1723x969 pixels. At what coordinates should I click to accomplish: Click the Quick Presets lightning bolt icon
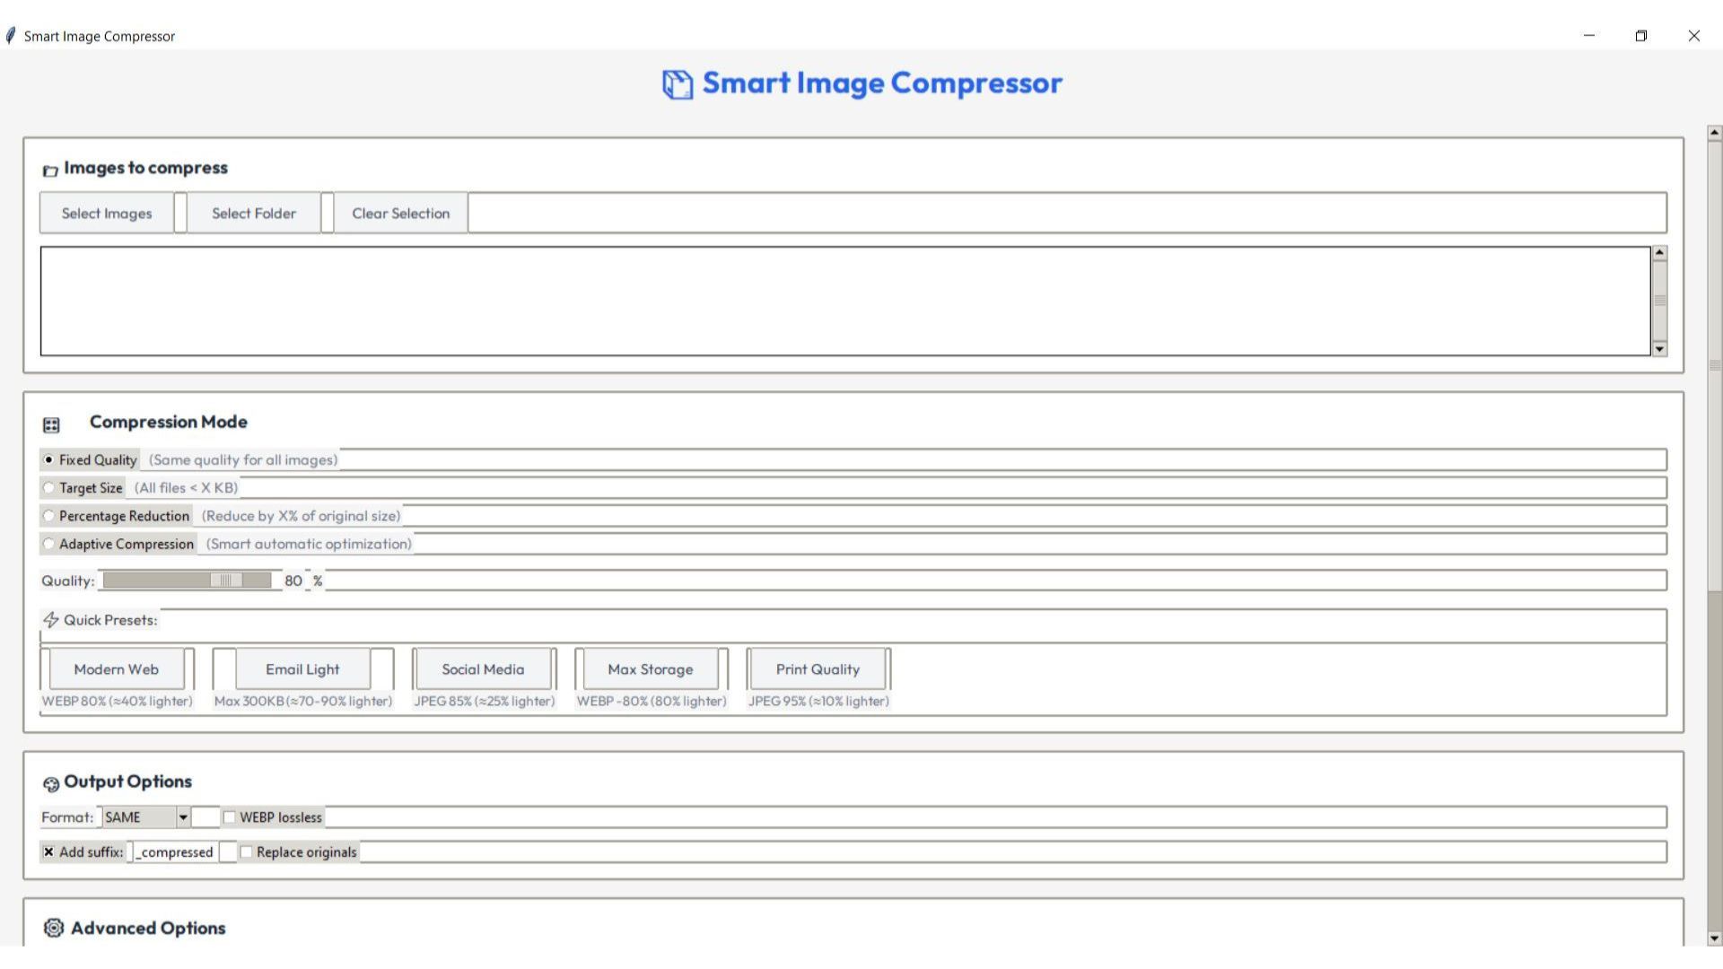click(x=51, y=620)
